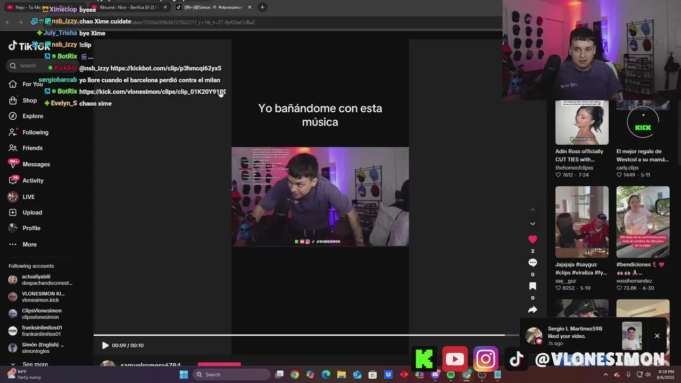
Task: Go to next video with down chevron
Action: click(533, 223)
